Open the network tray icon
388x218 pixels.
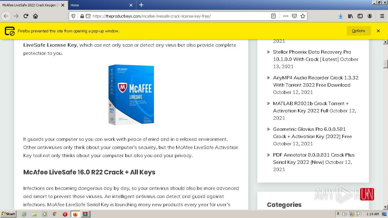tap(352, 214)
